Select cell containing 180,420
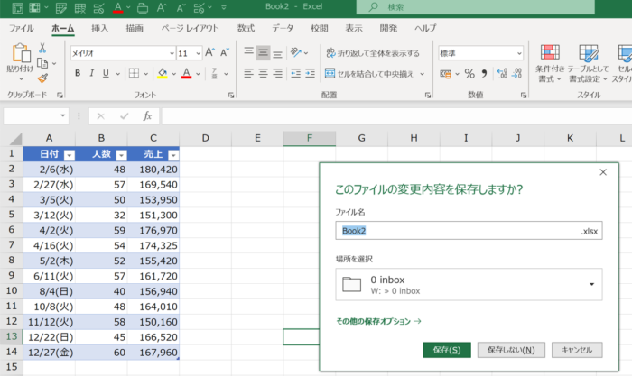 [153, 170]
